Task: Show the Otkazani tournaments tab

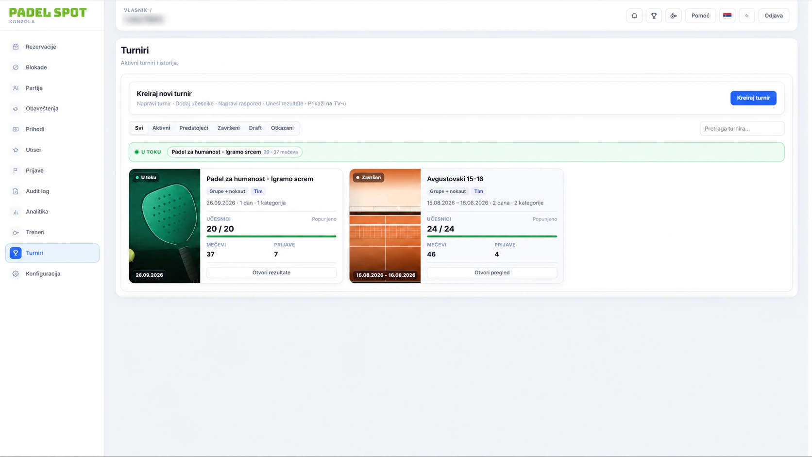Action: click(x=282, y=128)
